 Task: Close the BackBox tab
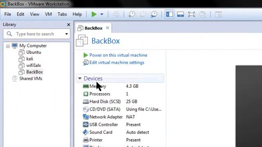coord(107,28)
